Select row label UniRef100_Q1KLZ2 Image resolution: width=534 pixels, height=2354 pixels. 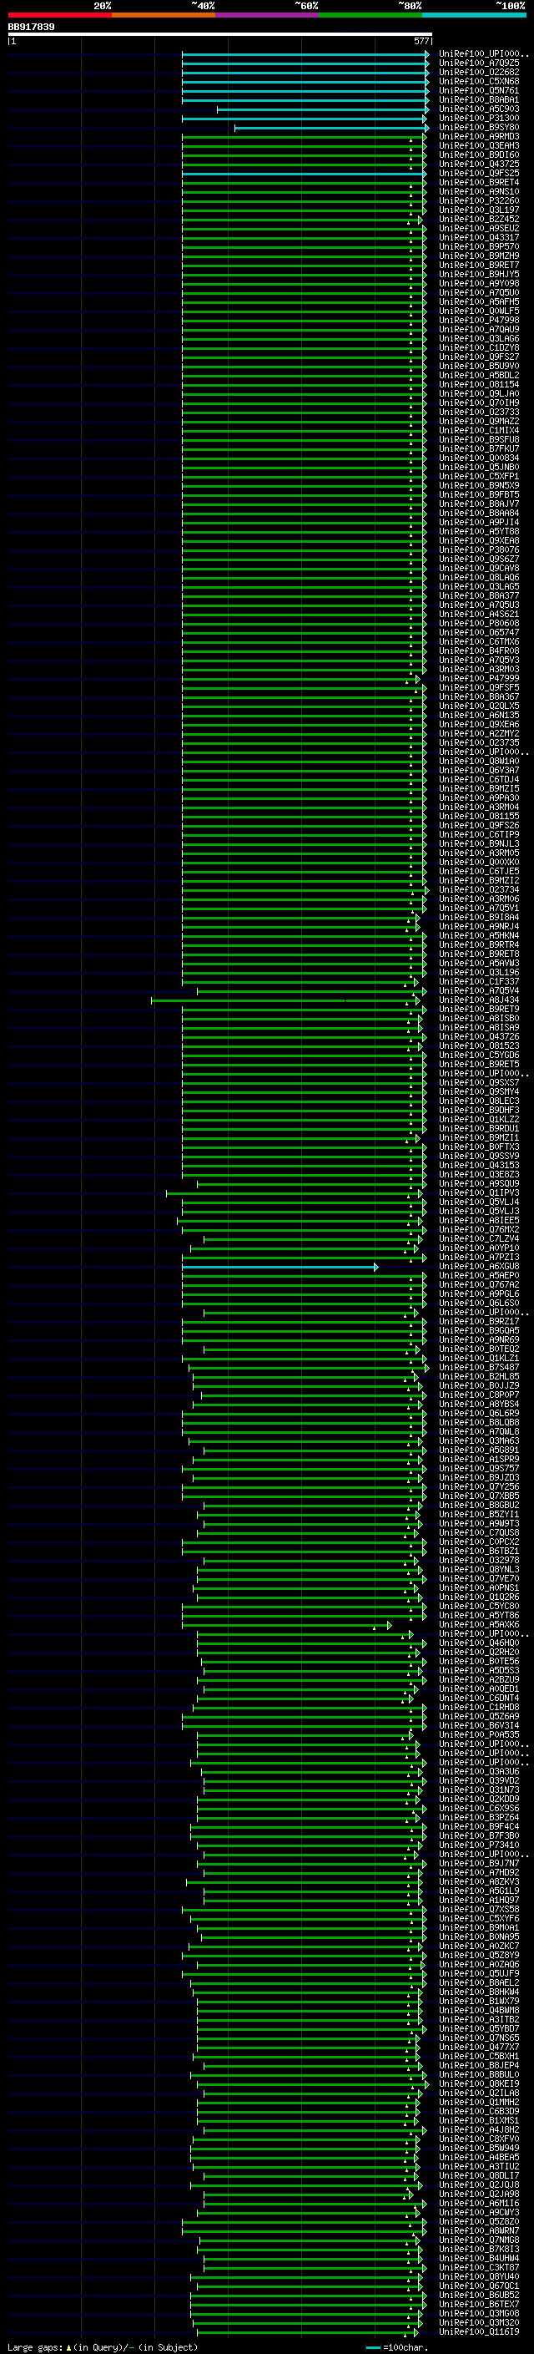point(479,1120)
